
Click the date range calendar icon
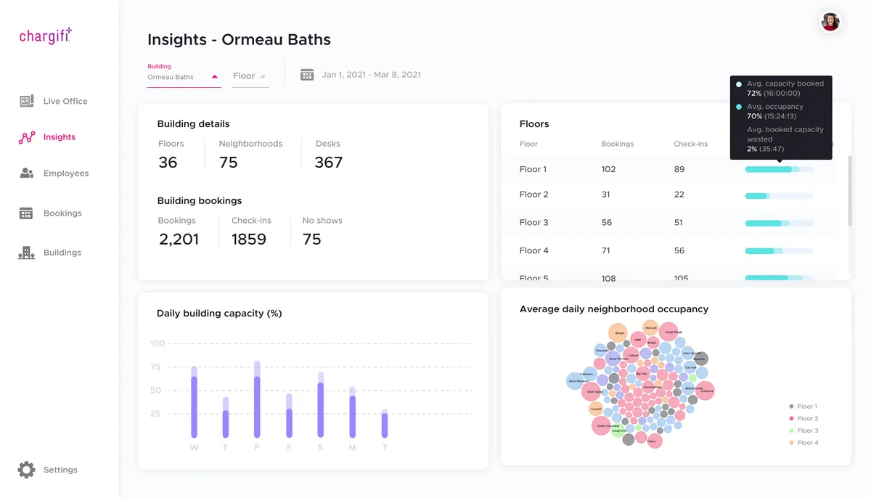[x=307, y=75]
